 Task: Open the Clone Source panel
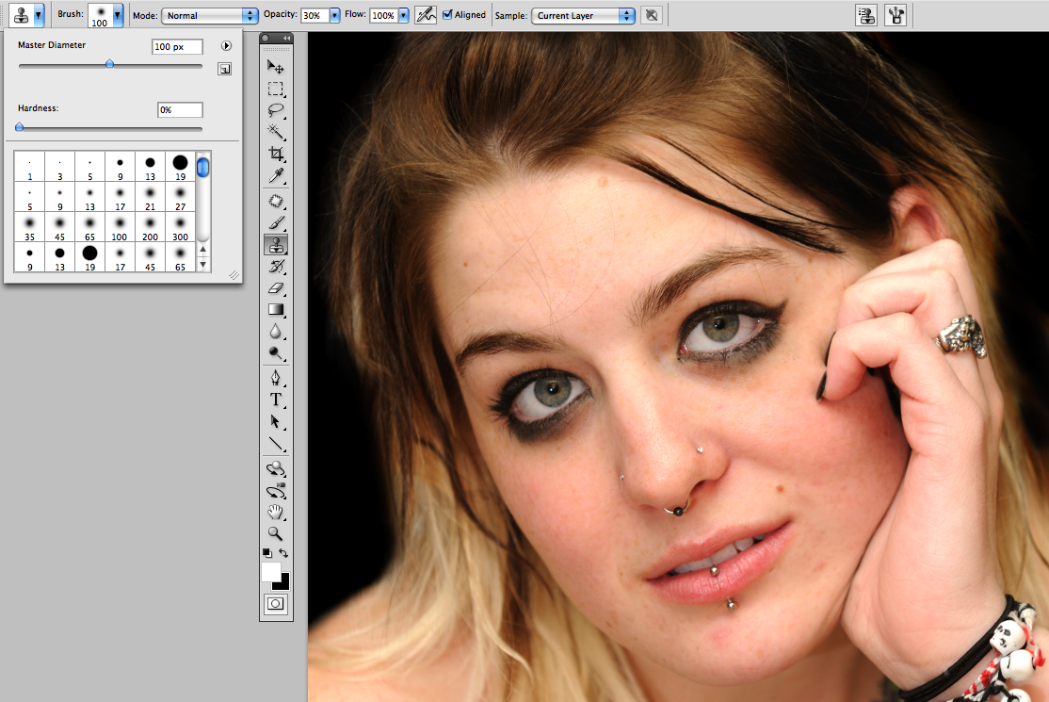(866, 15)
